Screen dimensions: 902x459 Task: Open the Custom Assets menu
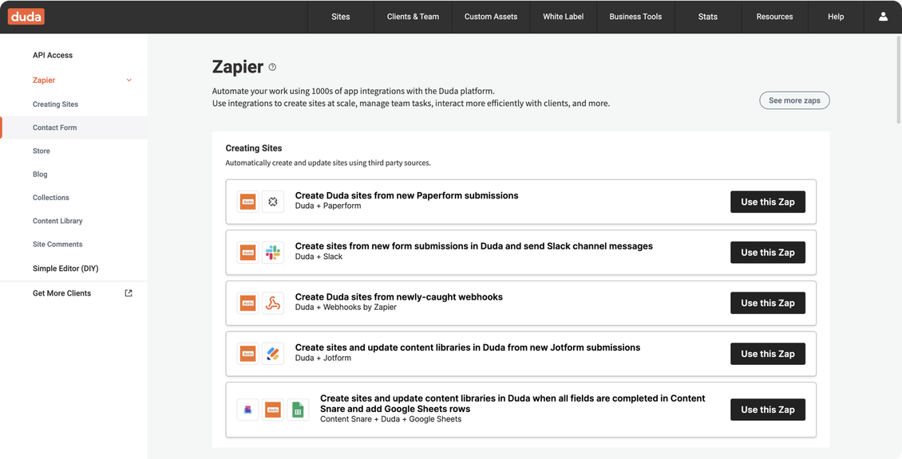coord(491,17)
